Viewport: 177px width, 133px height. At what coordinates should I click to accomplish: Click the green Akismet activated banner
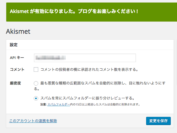click(91, 12)
